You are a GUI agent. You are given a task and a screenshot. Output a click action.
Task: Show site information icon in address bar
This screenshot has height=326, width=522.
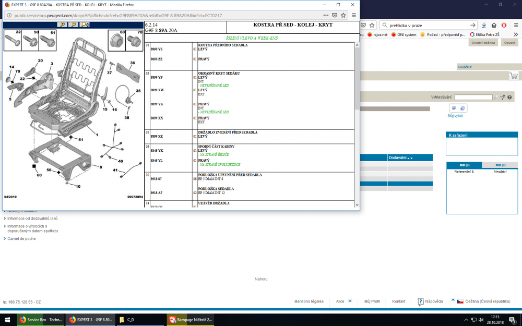pos(9,15)
